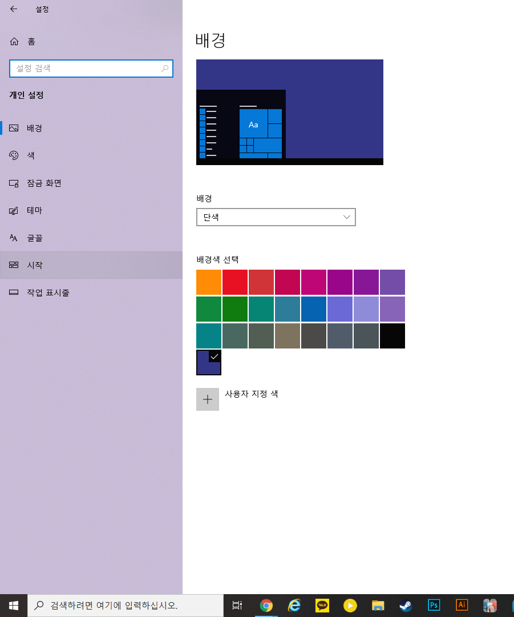The height and width of the screenshot is (617, 514).
Task: Pick the dark green swatch in second row
Action: point(235,309)
